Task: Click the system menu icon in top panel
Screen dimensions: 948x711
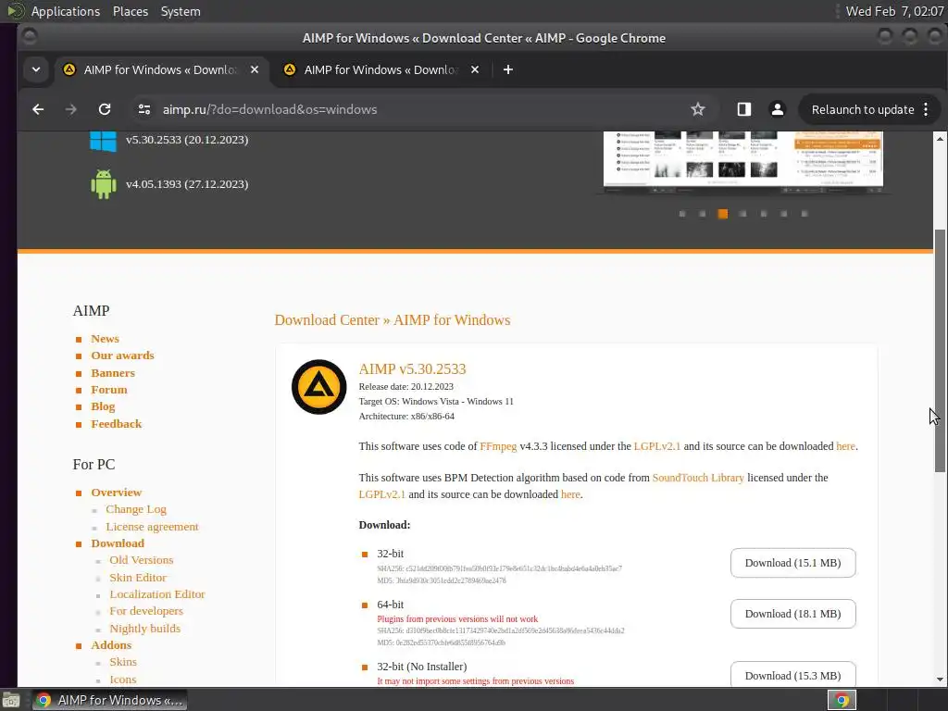Action: [x=15, y=11]
